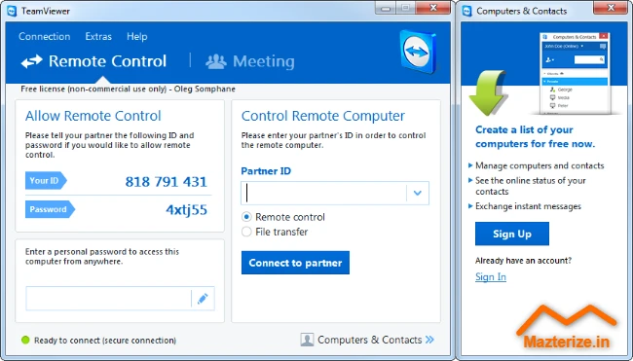Image resolution: width=633 pixels, height=361 pixels.
Task: Click the Computers & Contacts window title icon
Action: click(467, 11)
